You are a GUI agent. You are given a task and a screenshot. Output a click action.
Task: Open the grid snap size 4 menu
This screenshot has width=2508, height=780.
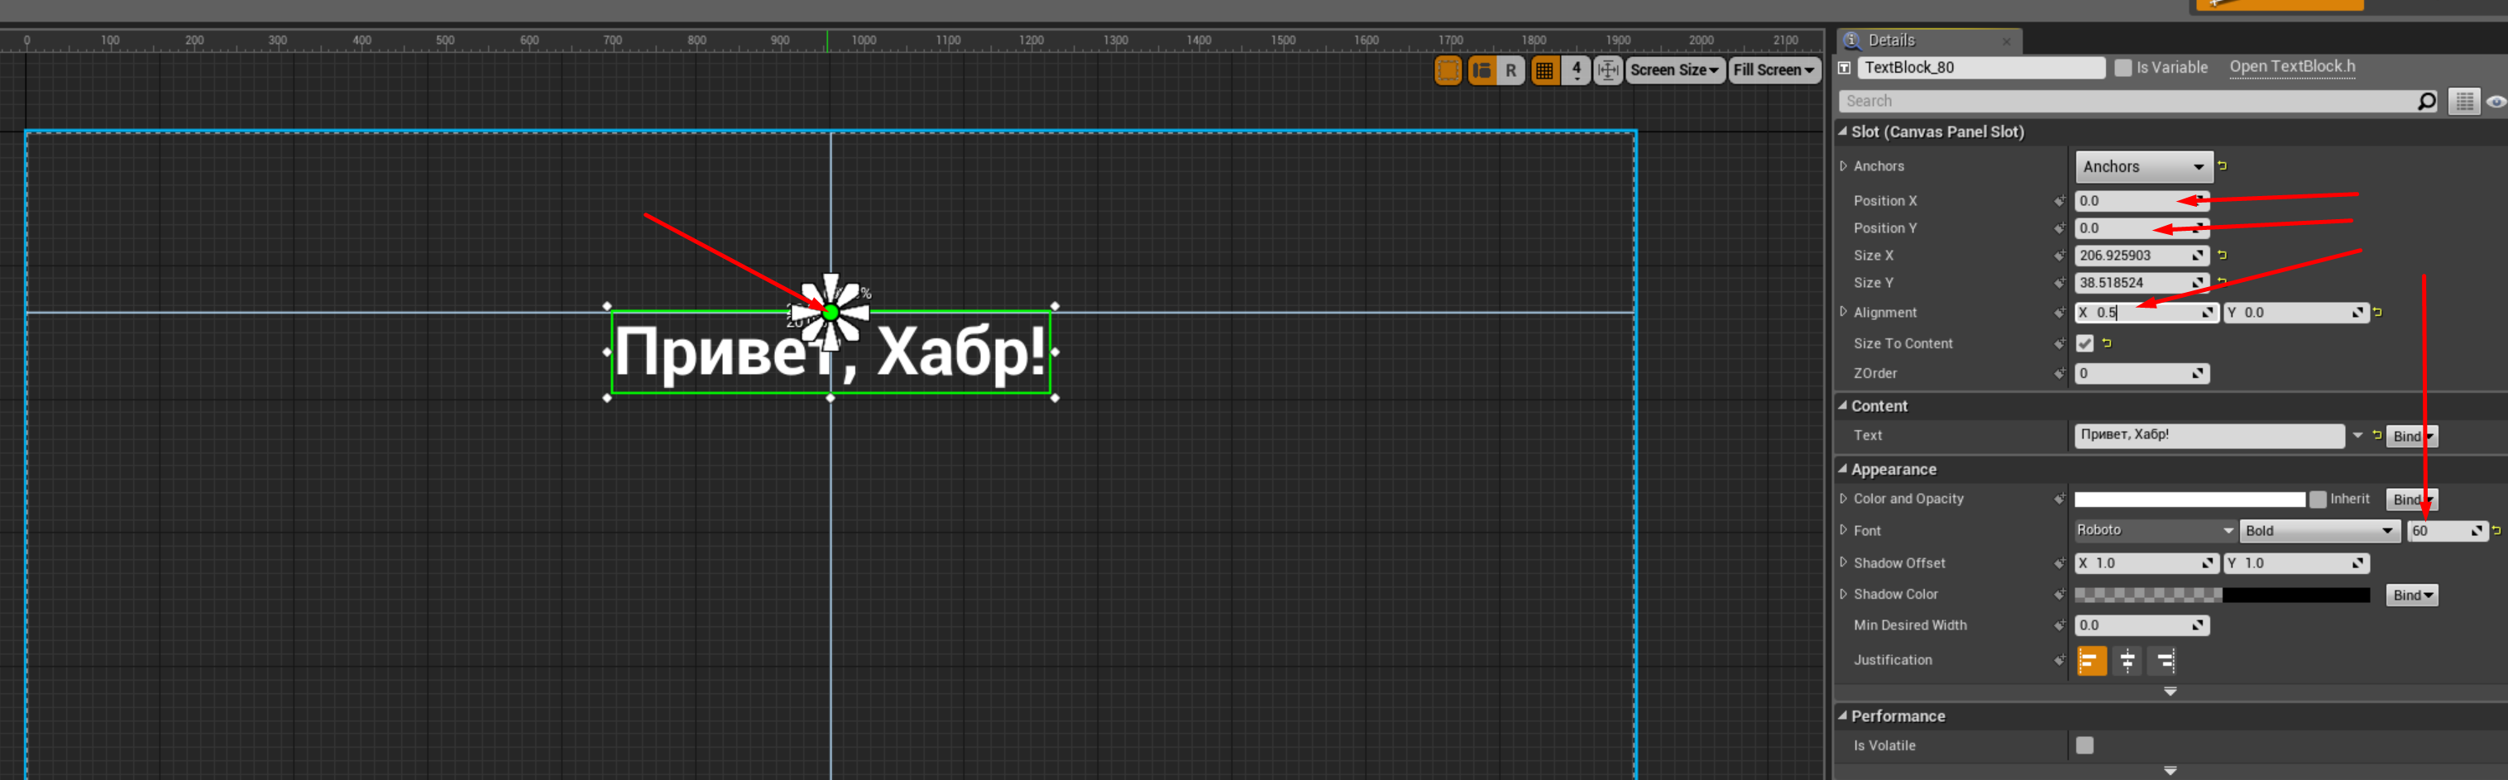point(1577,70)
